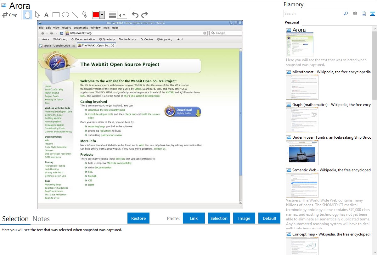Click the Paste Default button
377x255 pixels.
[269, 218]
